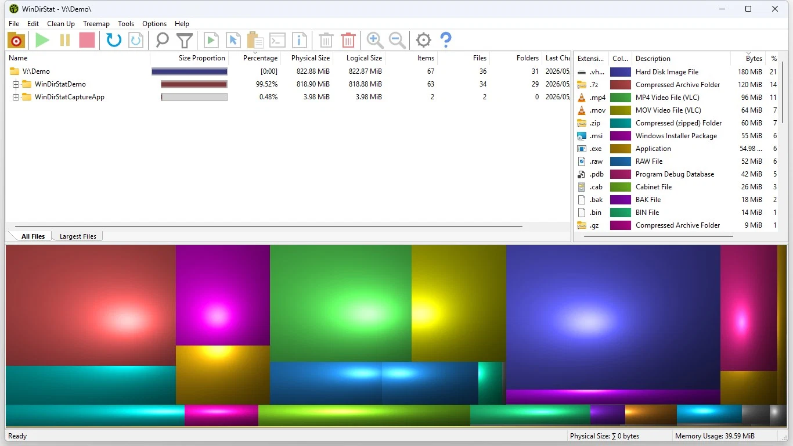Click the dark blue swatch for RAW File
This screenshot has height=446, width=793.
click(x=621, y=161)
